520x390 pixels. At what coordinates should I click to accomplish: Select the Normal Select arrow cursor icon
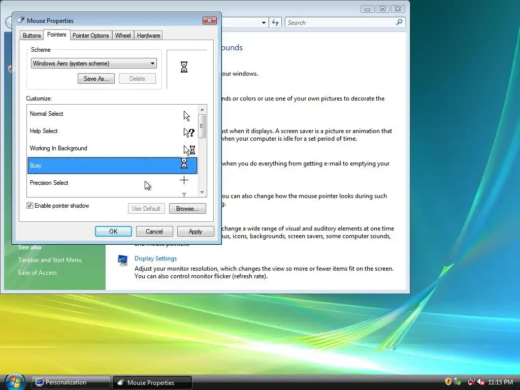[187, 116]
